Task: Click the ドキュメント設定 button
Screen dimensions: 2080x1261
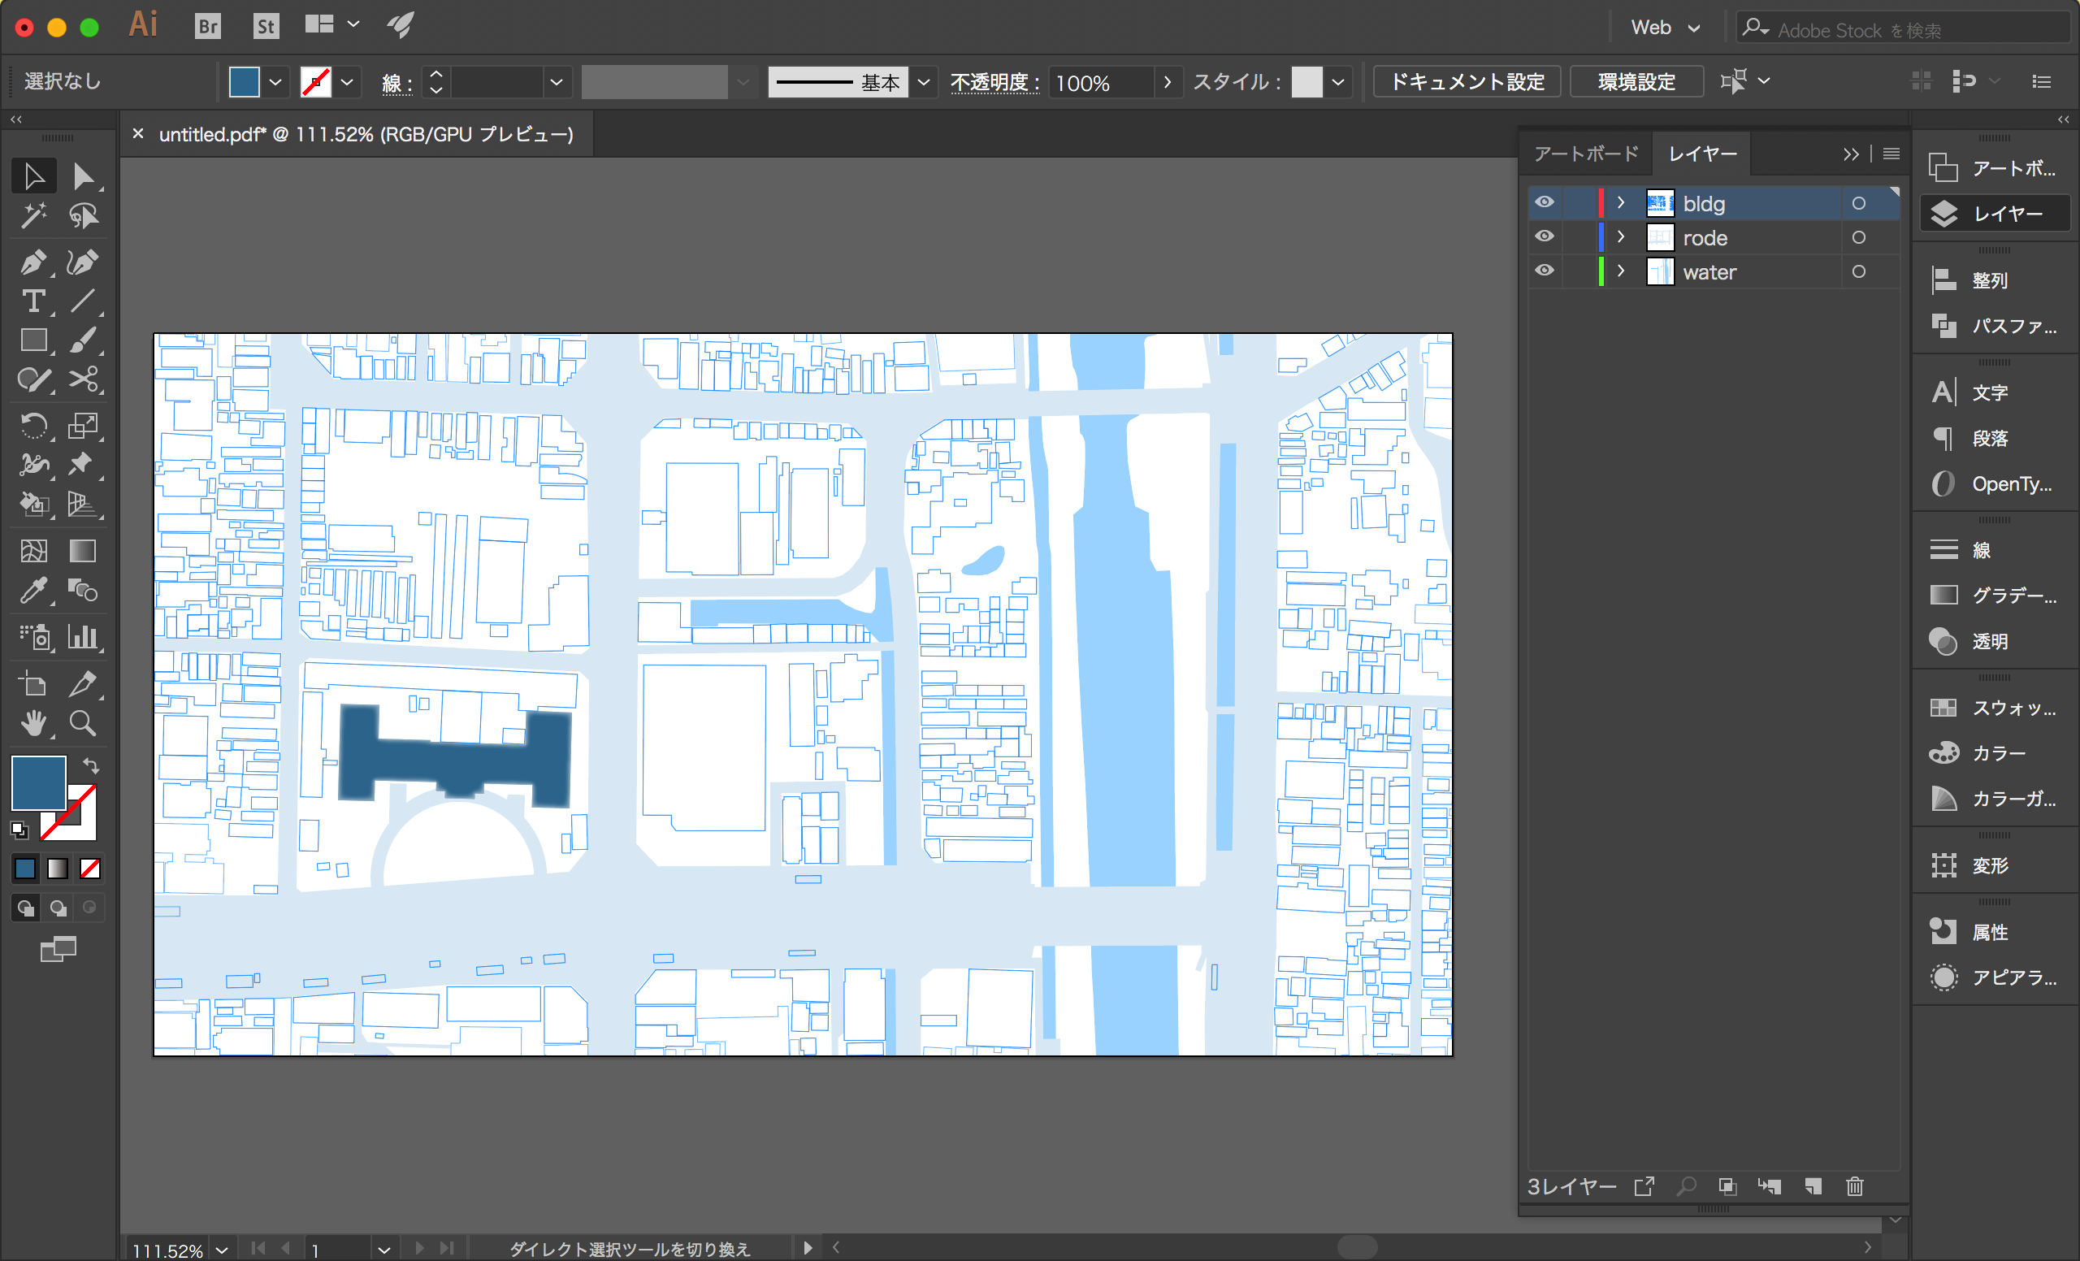Action: tap(1467, 82)
